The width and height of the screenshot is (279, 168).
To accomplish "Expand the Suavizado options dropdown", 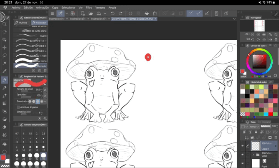I will coord(45,101).
